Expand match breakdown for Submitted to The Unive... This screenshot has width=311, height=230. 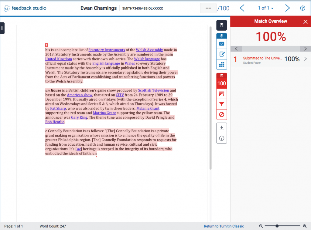coord(306,59)
